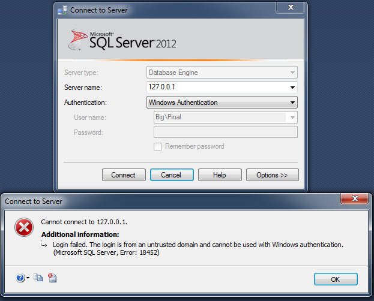Image resolution: width=374 pixels, height=301 pixels.
Task: Expand the Server name dropdown arrow
Action: pyautogui.click(x=292, y=88)
